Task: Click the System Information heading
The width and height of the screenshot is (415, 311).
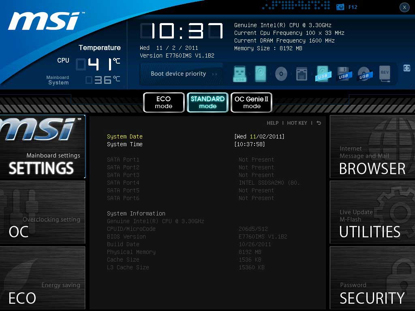Action: [x=136, y=213]
